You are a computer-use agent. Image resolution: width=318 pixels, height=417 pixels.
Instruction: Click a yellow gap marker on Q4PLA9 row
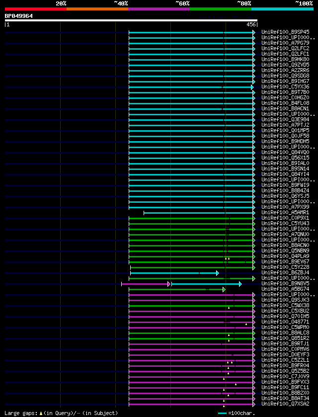point(226,258)
